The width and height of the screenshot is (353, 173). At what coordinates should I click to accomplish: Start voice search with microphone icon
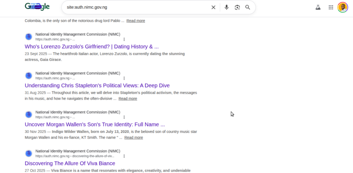[226, 7]
